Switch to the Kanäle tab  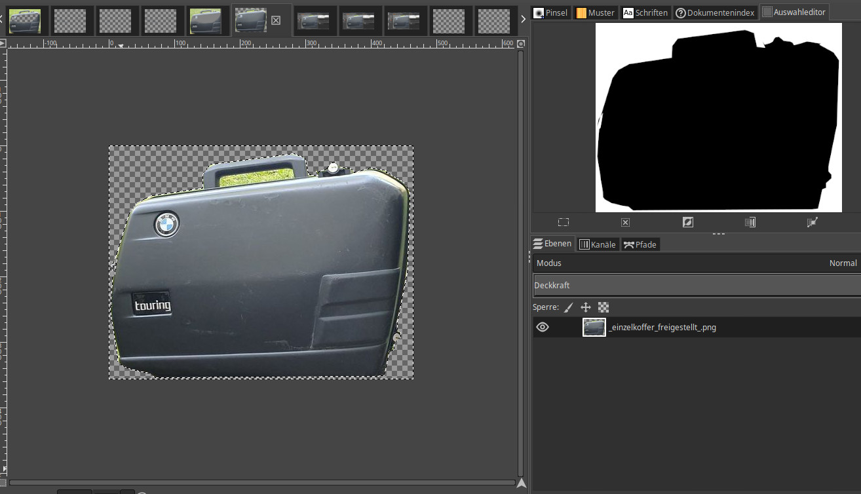pyautogui.click(x=598, y=244)
